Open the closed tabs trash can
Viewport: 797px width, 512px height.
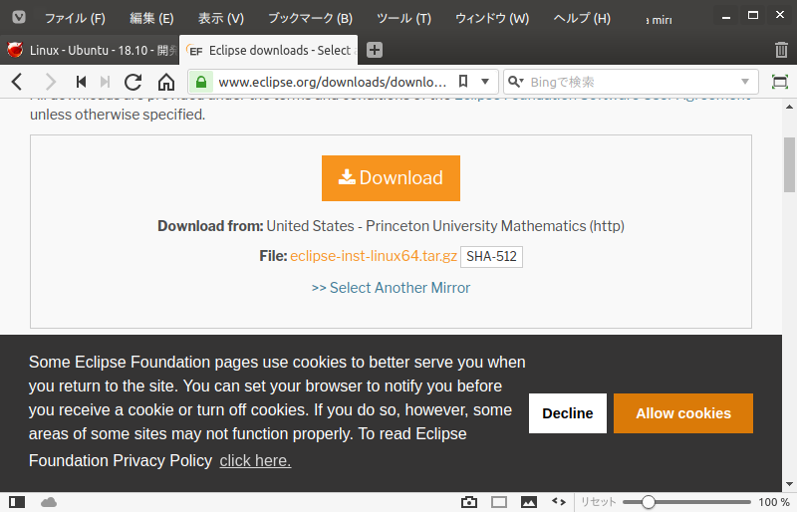(781, 50)
